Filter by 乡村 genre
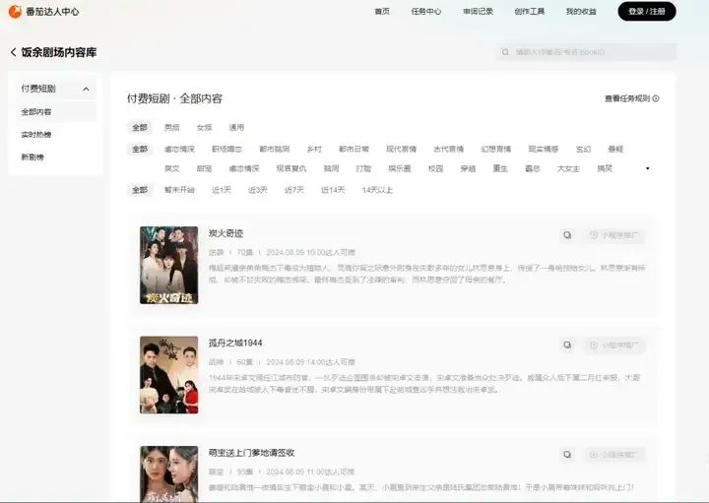Viewport: 709px width, 503px height. (x=314, y=150)
